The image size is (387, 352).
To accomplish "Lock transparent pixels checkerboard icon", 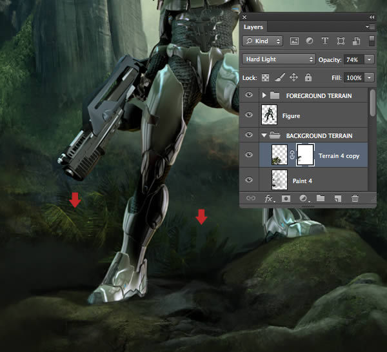I will 265,78.
